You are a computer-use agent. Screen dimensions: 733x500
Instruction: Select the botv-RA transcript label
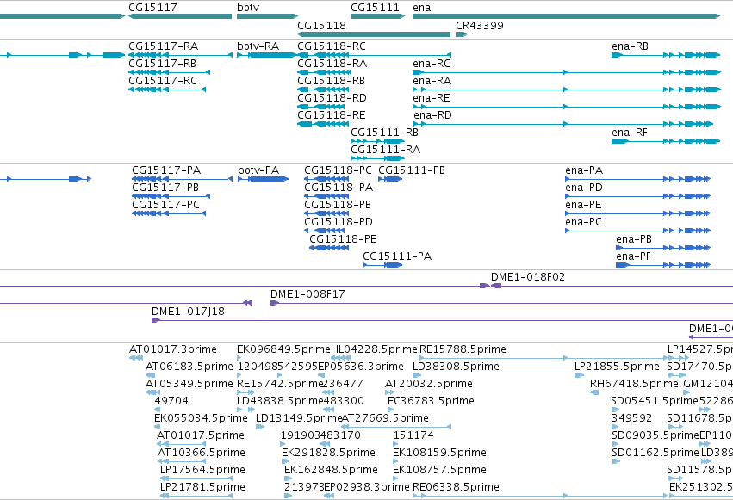[258, 46]
